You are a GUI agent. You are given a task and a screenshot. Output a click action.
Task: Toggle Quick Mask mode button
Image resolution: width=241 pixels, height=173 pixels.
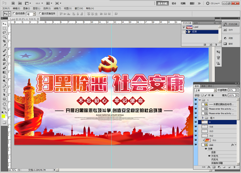pos(4,122)
